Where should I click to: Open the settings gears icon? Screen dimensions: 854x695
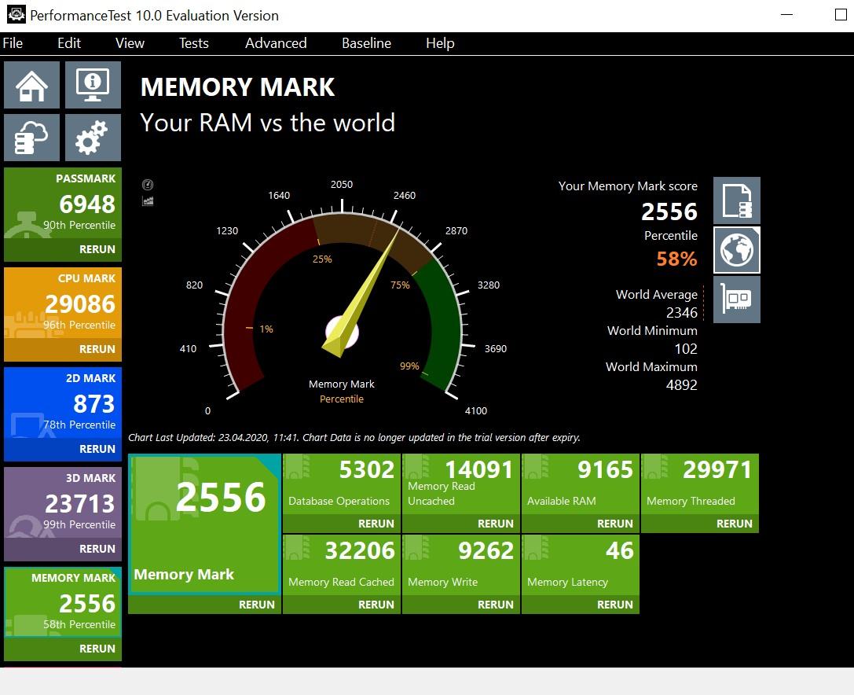click(93, 138)
